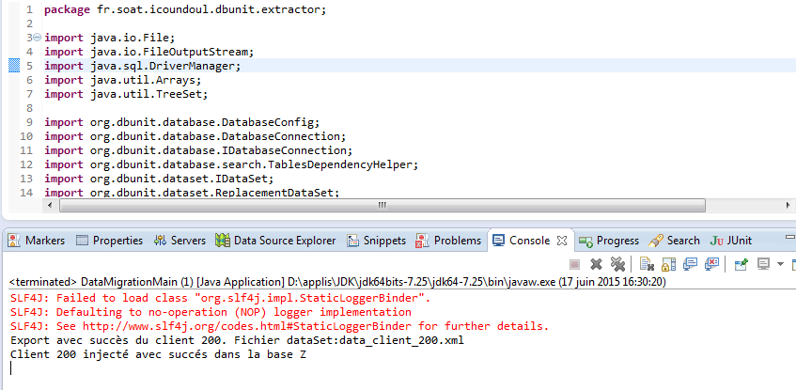Open the Properties tab
Screen dimensions: 796x390
click(x=109, y=241)
